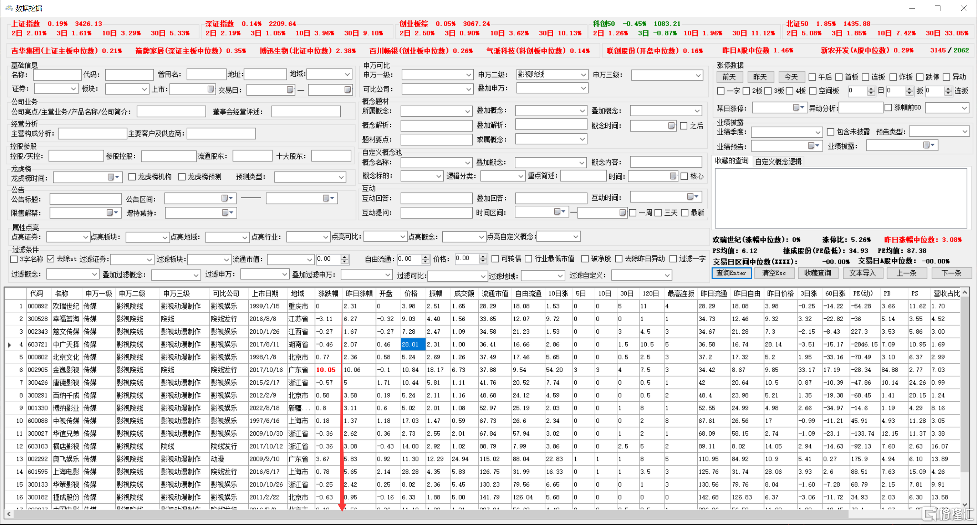The image size is (977, 525).
Task: Tick the 跌停 checkbox
Action: click(919, 77)
